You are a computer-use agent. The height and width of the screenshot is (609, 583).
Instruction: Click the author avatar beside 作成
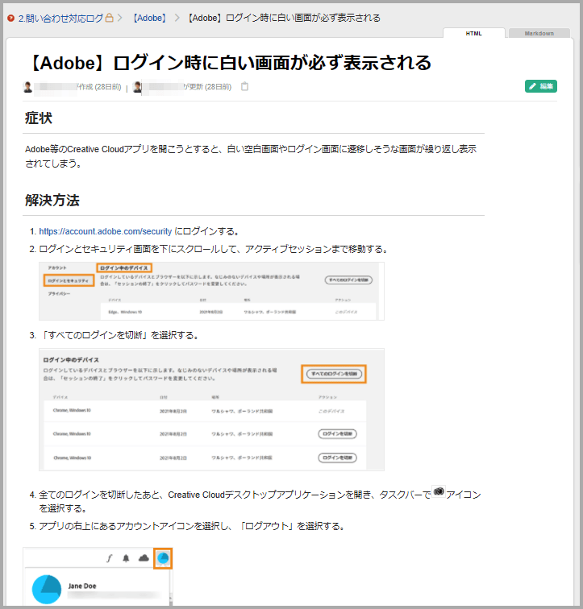click(x=28, y=87)
